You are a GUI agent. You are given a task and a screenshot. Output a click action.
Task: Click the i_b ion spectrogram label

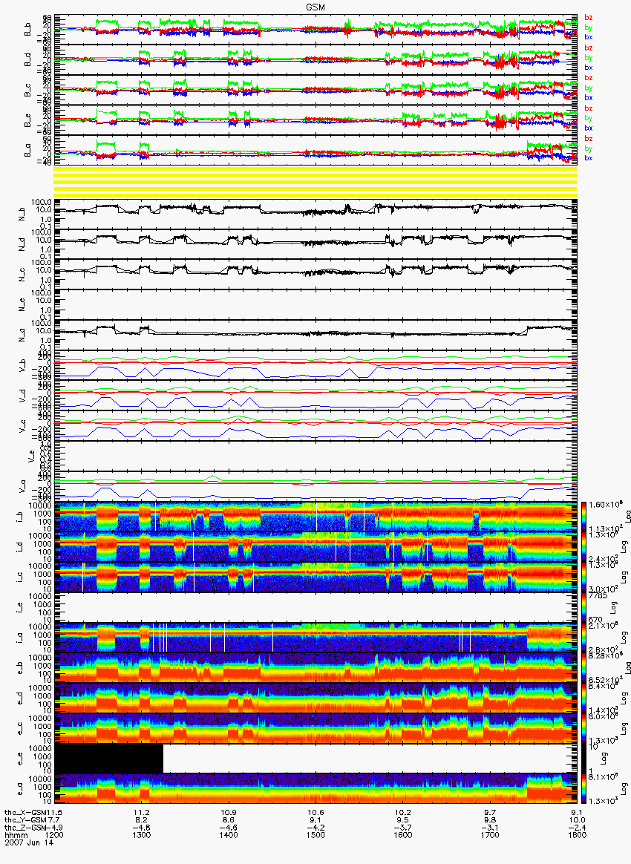pyautogui.click(x=20, y=517)
